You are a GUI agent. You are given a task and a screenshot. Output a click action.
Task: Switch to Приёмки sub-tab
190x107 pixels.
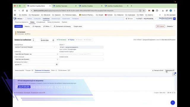coord(64,22)
